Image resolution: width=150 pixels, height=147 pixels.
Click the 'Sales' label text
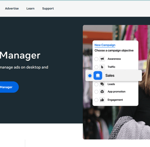pos(110,76)
